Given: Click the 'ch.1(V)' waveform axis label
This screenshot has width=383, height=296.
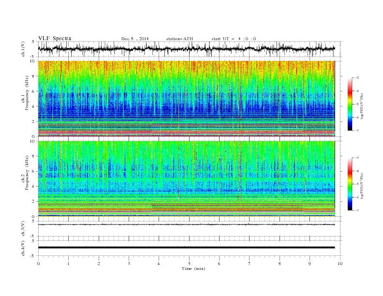Looking at the screenshot, I should (x=23, y=49).
